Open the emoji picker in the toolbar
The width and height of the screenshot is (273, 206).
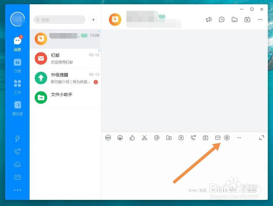120,138
